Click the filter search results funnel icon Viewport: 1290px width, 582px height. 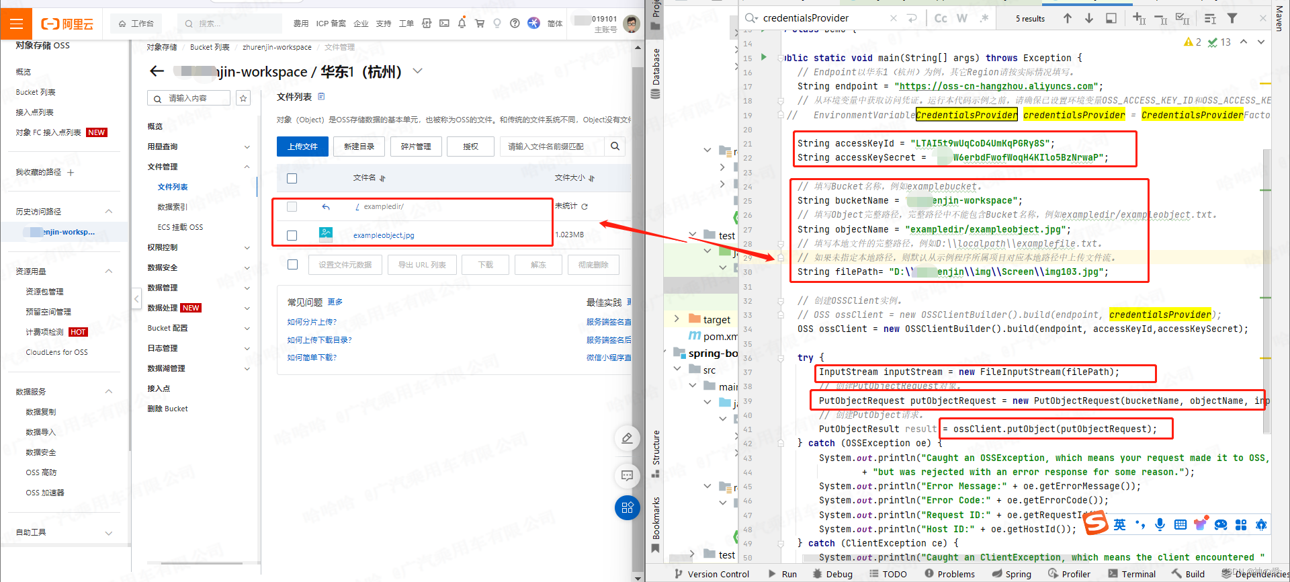(1232, 18)
